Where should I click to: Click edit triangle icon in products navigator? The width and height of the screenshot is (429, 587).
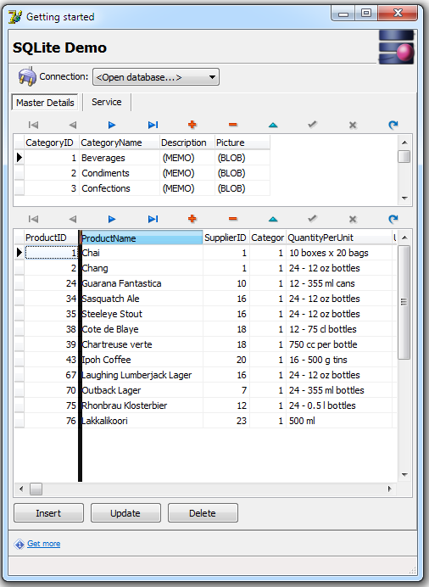(273, 219)
